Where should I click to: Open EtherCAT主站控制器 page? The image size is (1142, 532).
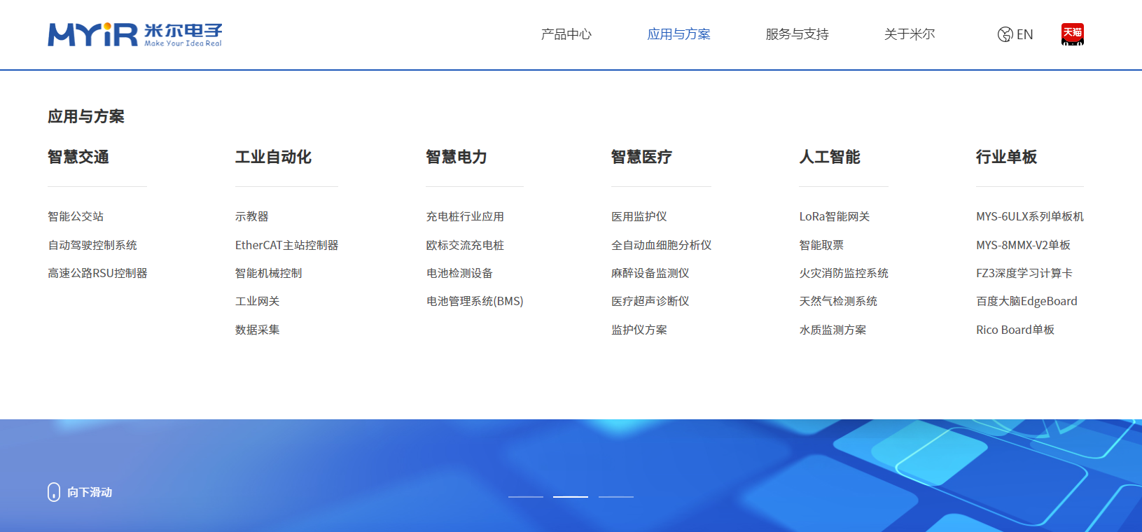pyautogui.click(x=286, y=245)
